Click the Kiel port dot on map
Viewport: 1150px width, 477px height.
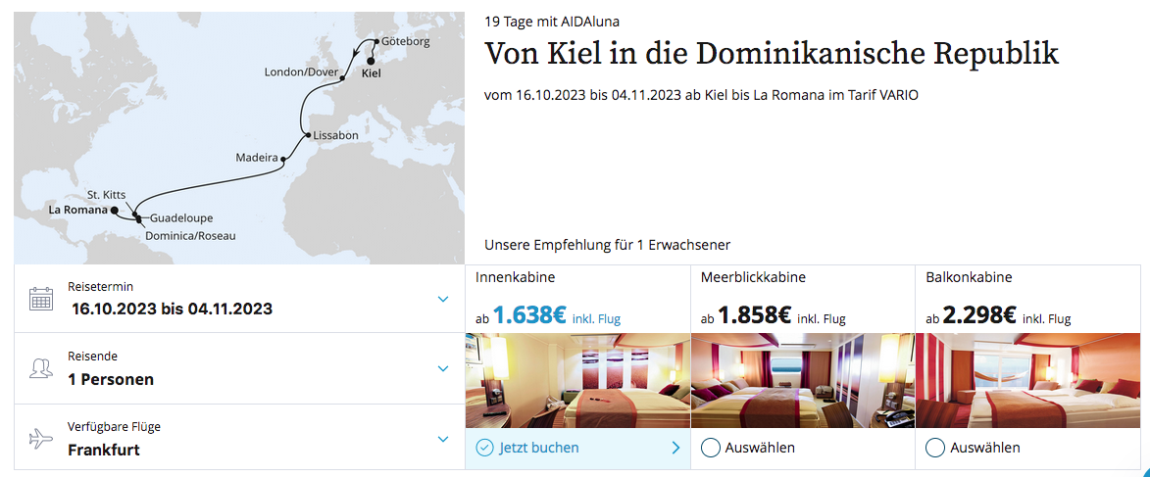click(370, 61)
